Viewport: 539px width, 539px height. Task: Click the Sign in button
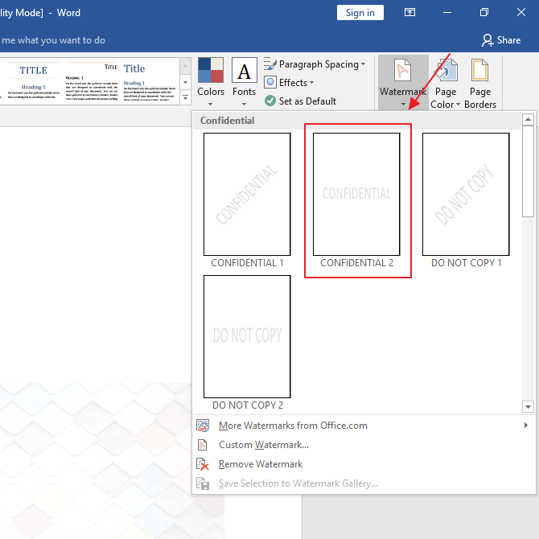pyautogui.click(x=360, y=13)
